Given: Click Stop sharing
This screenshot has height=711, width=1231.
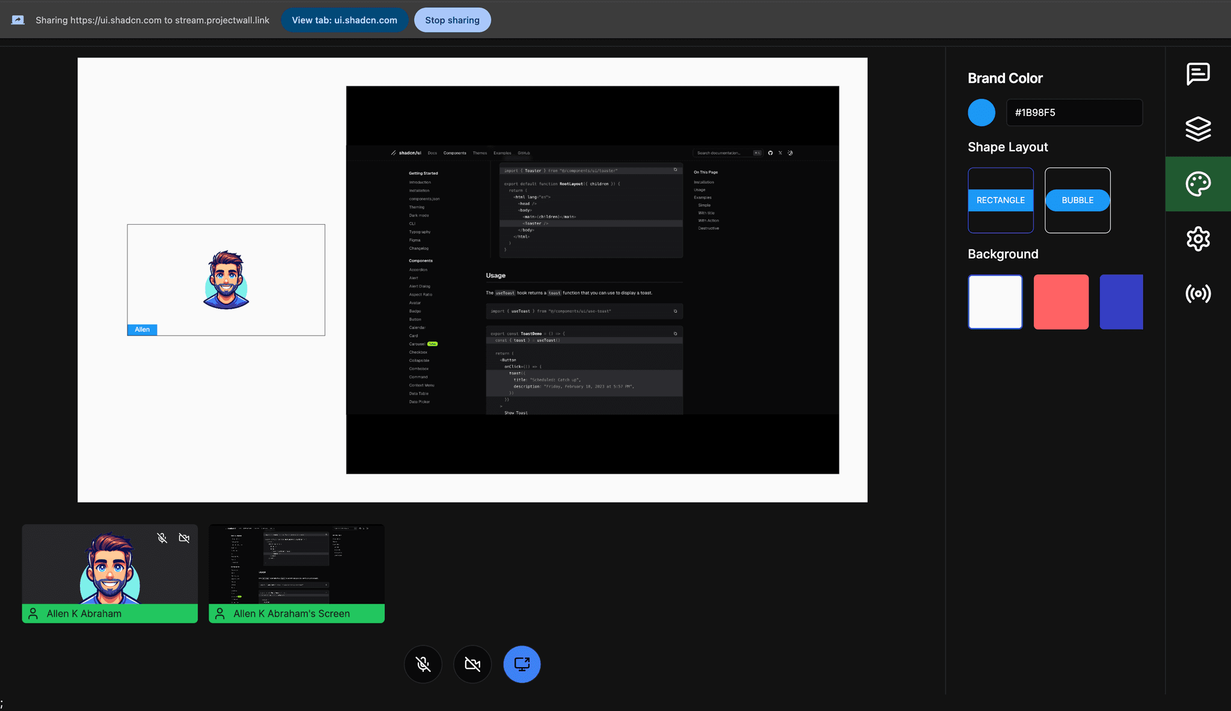Looking at the screenshot, I should (x=452, y=20).
